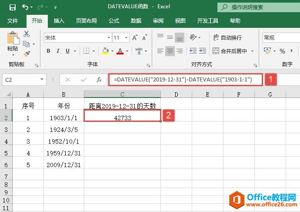Click the Save icon in the title bar
The width and height of the screenshot is (300, 212).
(x=13, y=7)
